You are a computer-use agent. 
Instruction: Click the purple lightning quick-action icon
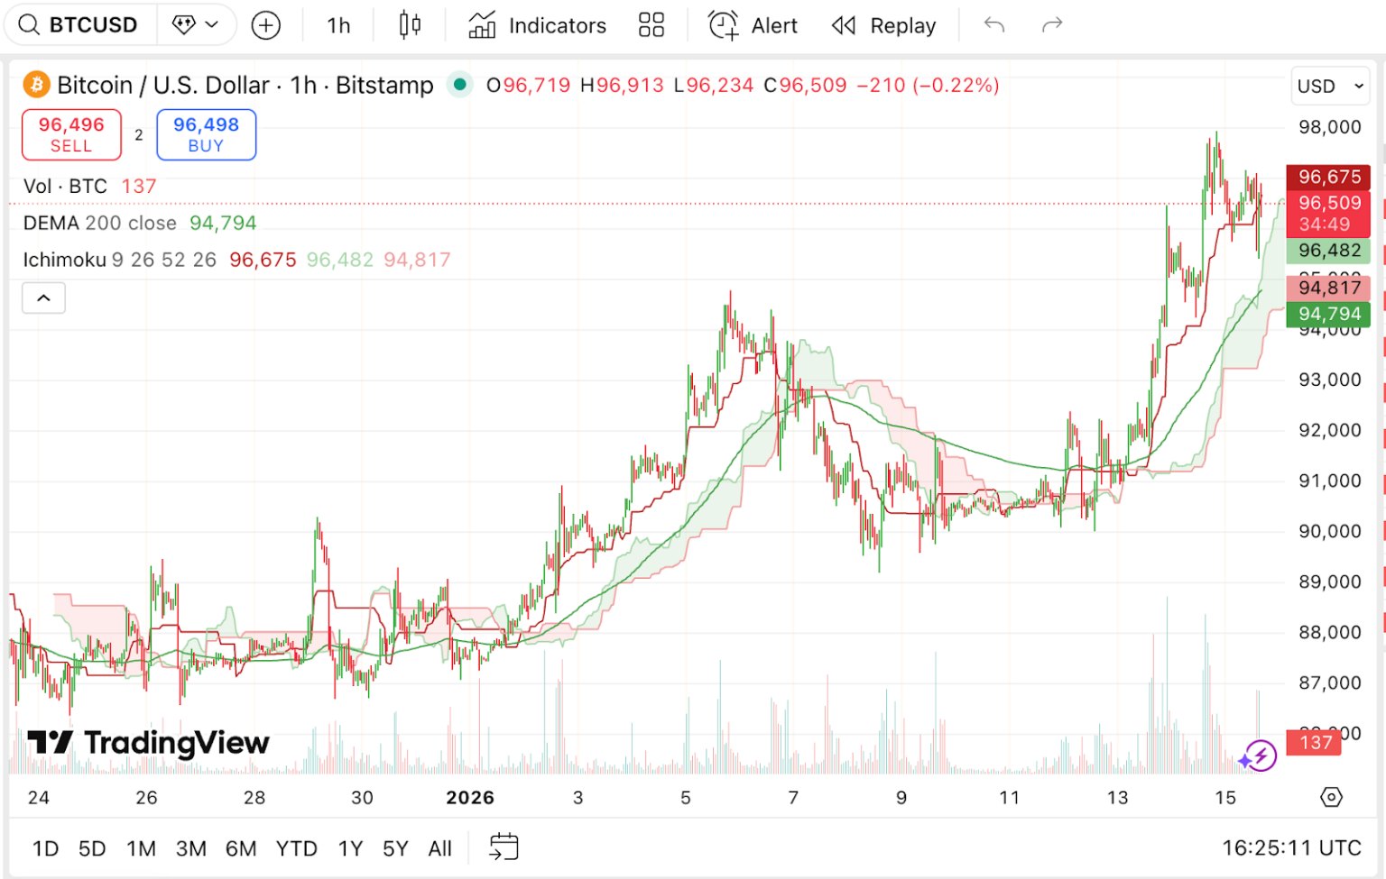tap(1260, 755)
